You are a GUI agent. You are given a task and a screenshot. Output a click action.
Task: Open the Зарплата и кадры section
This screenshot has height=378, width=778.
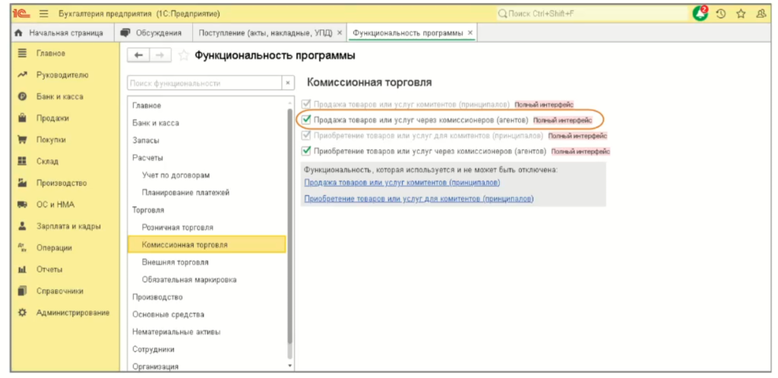68,226
